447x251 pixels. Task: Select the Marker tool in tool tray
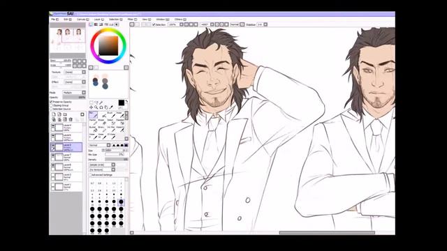coord(93,122)
